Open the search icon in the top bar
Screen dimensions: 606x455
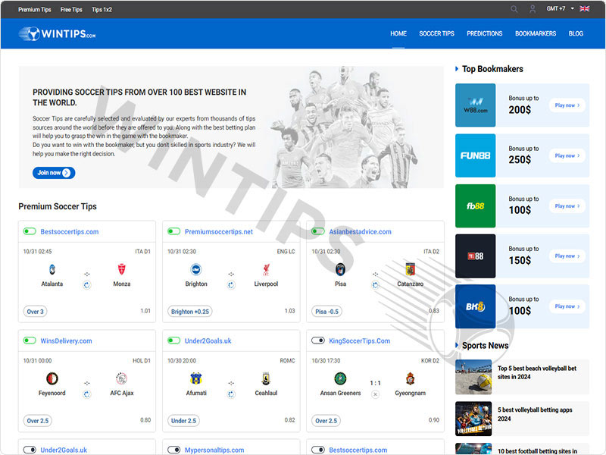[514, 9]
